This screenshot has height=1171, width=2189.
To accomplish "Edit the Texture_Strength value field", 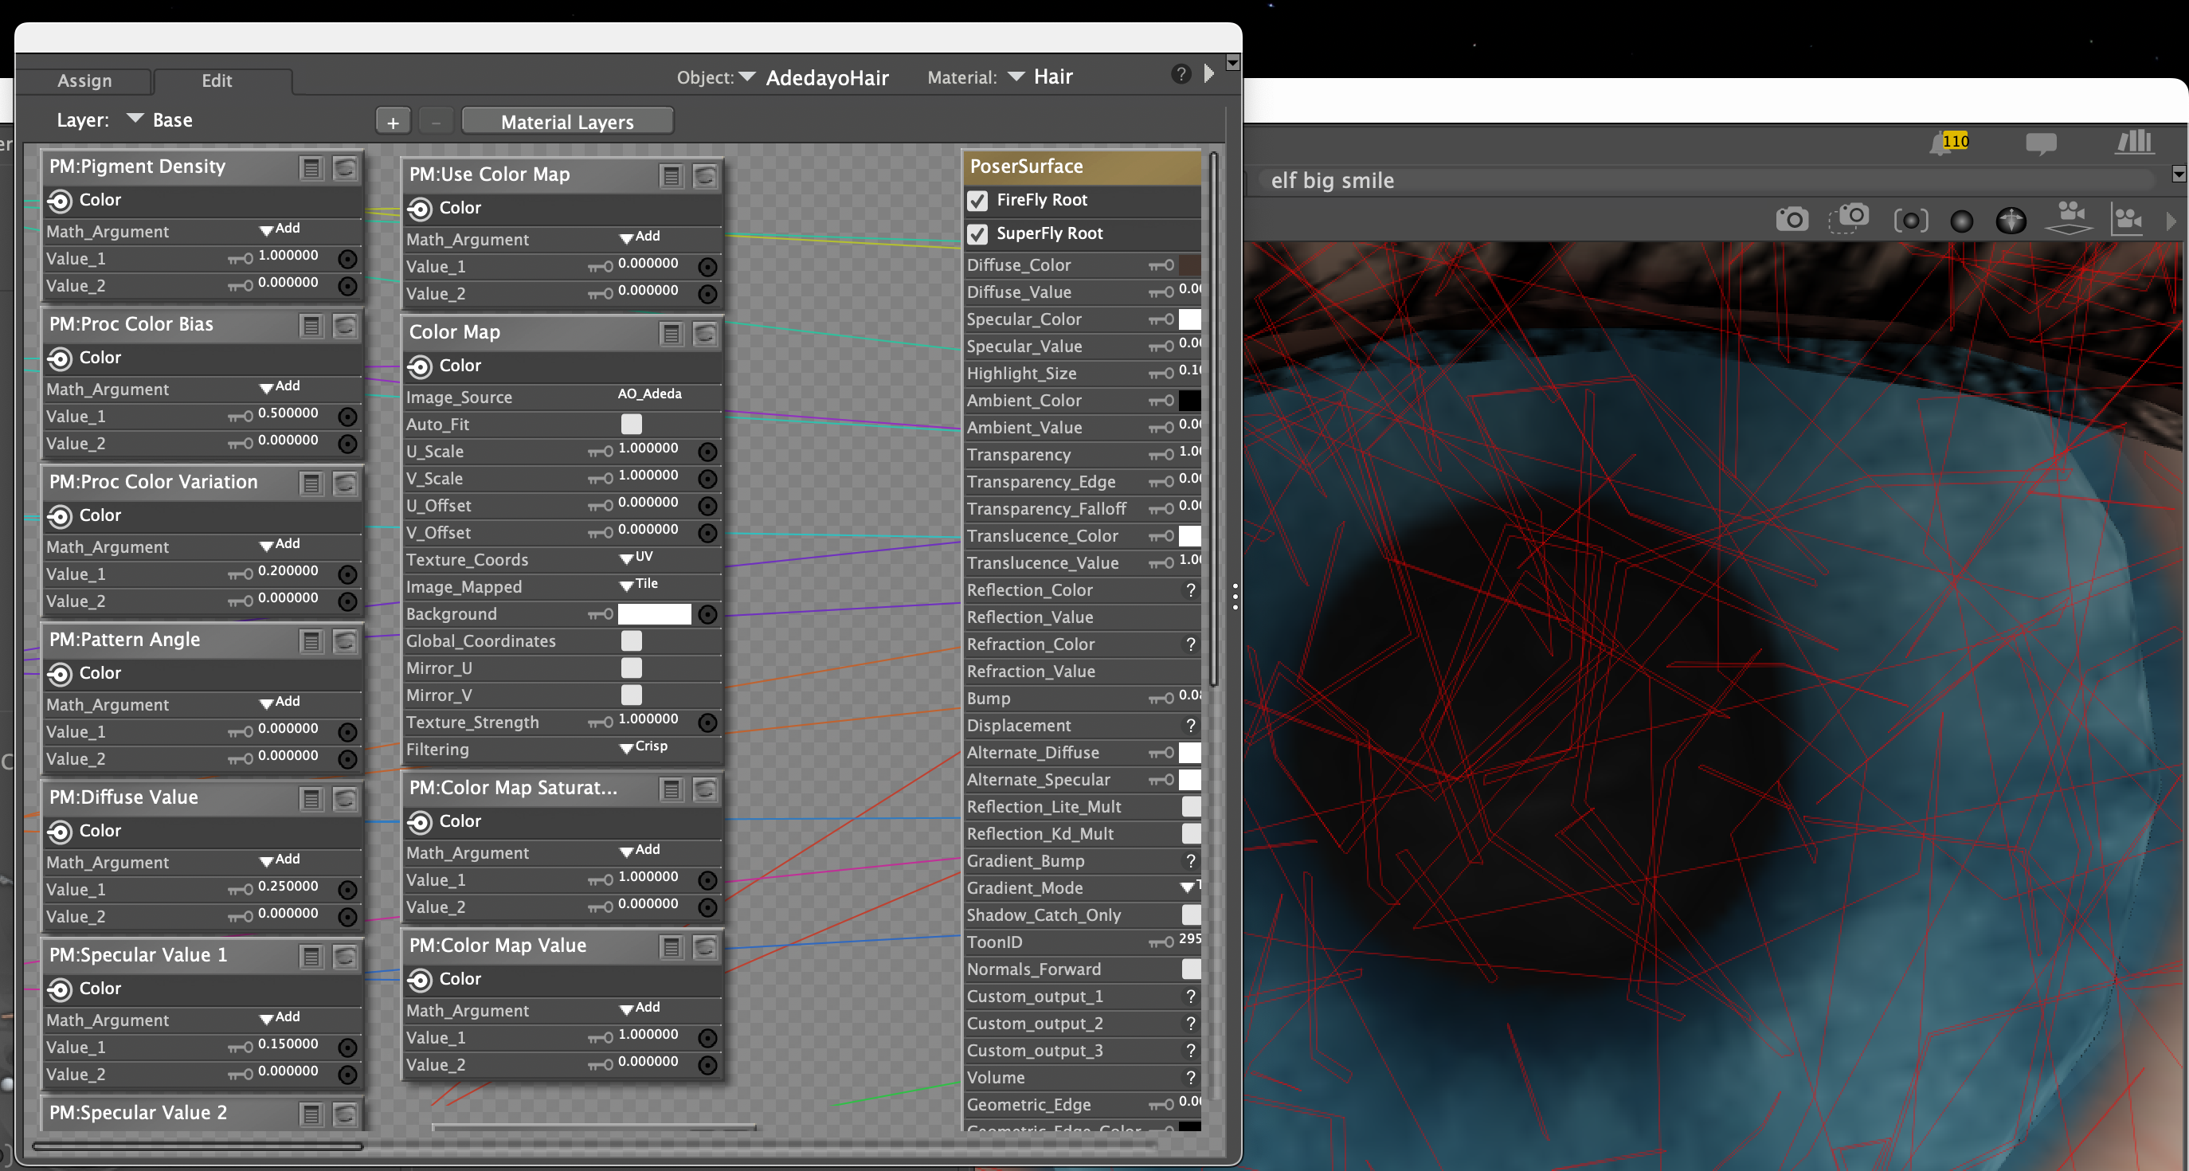I will point(648,720).
